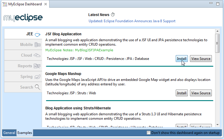This screenshot has width=224, height=139.
Task: Switch to the Examples tab
Action: (25, 133)
